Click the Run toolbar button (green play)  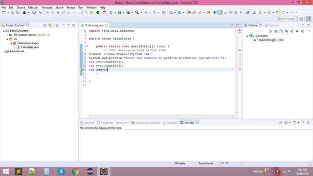point(119,12)
